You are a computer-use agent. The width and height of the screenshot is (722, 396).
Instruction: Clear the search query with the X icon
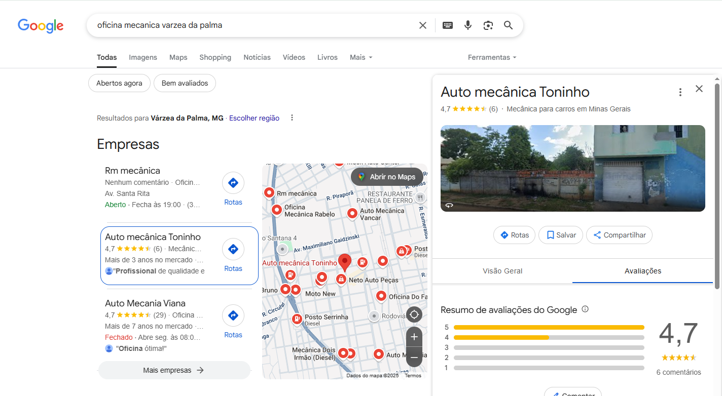422,25
